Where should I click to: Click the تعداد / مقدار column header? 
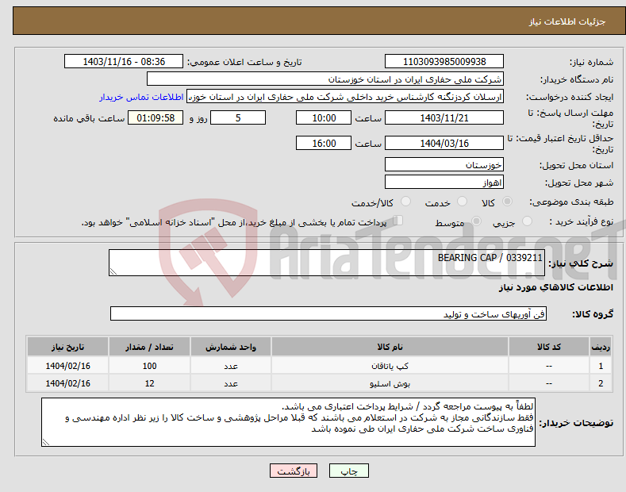click(x=149, y=347)
